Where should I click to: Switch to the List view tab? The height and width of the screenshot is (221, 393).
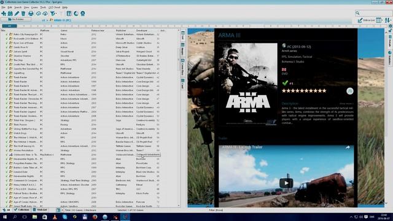pyautogui.click(x=183, y=36)
